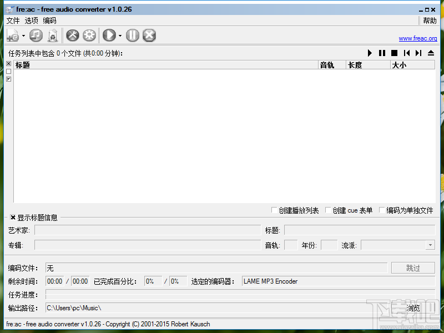Click the encoder configuration gear icon

[x=89, y=35]
